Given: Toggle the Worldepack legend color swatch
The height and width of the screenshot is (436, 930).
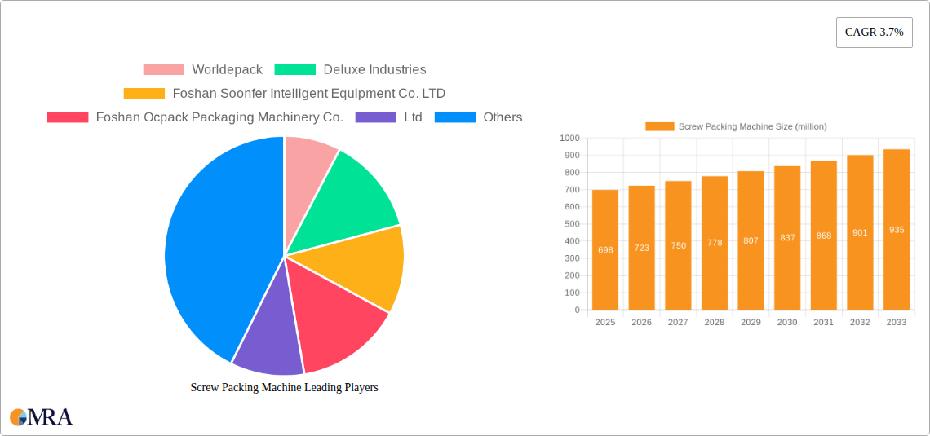Looking at the screenshot, I should pyautogui.click(x=164, y=70).
